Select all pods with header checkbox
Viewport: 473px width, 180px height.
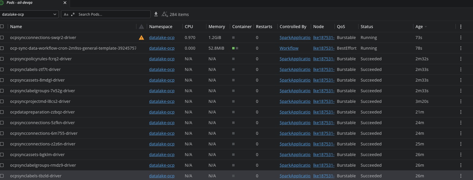pos(2,27)
